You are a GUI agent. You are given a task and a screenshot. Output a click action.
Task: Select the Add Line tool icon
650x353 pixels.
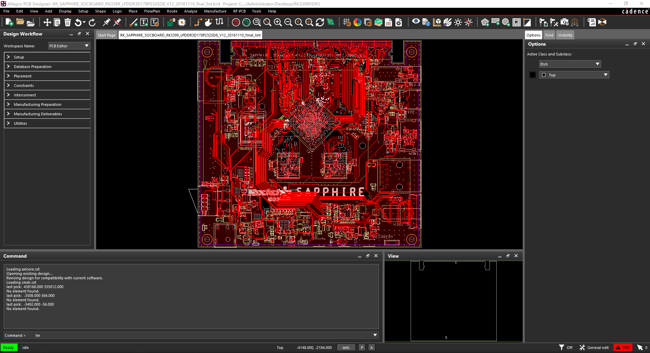coord(134,22)
